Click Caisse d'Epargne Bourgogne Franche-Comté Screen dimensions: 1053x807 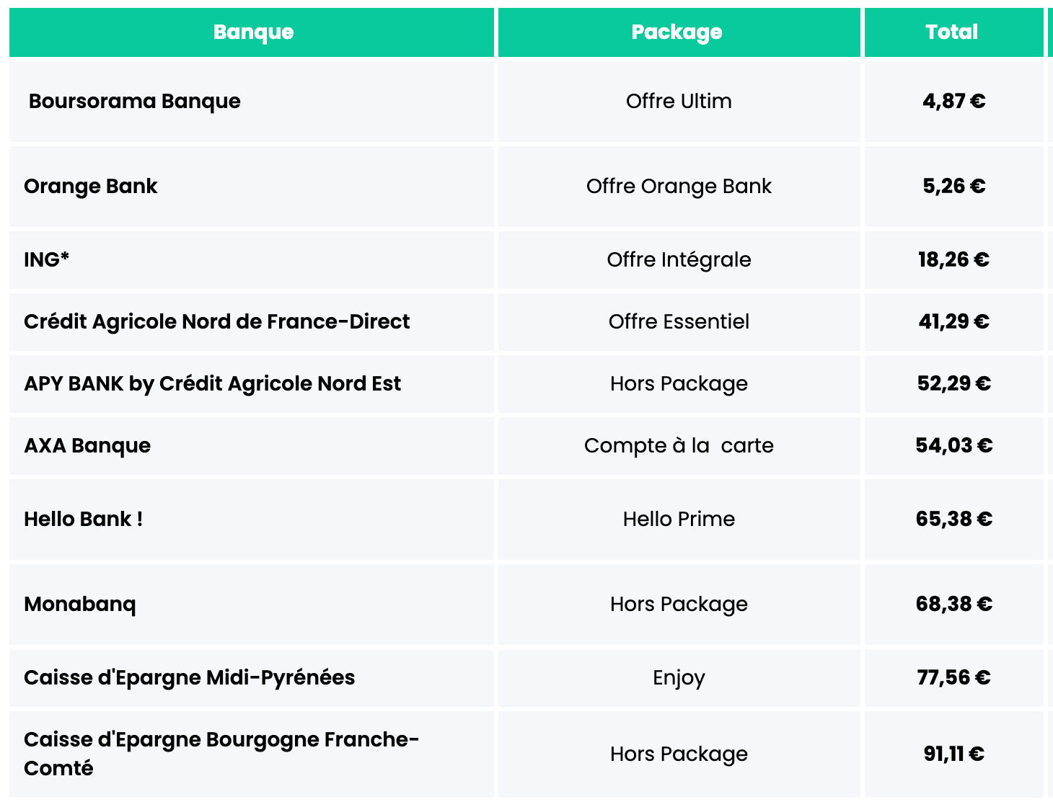pos(221,754)
